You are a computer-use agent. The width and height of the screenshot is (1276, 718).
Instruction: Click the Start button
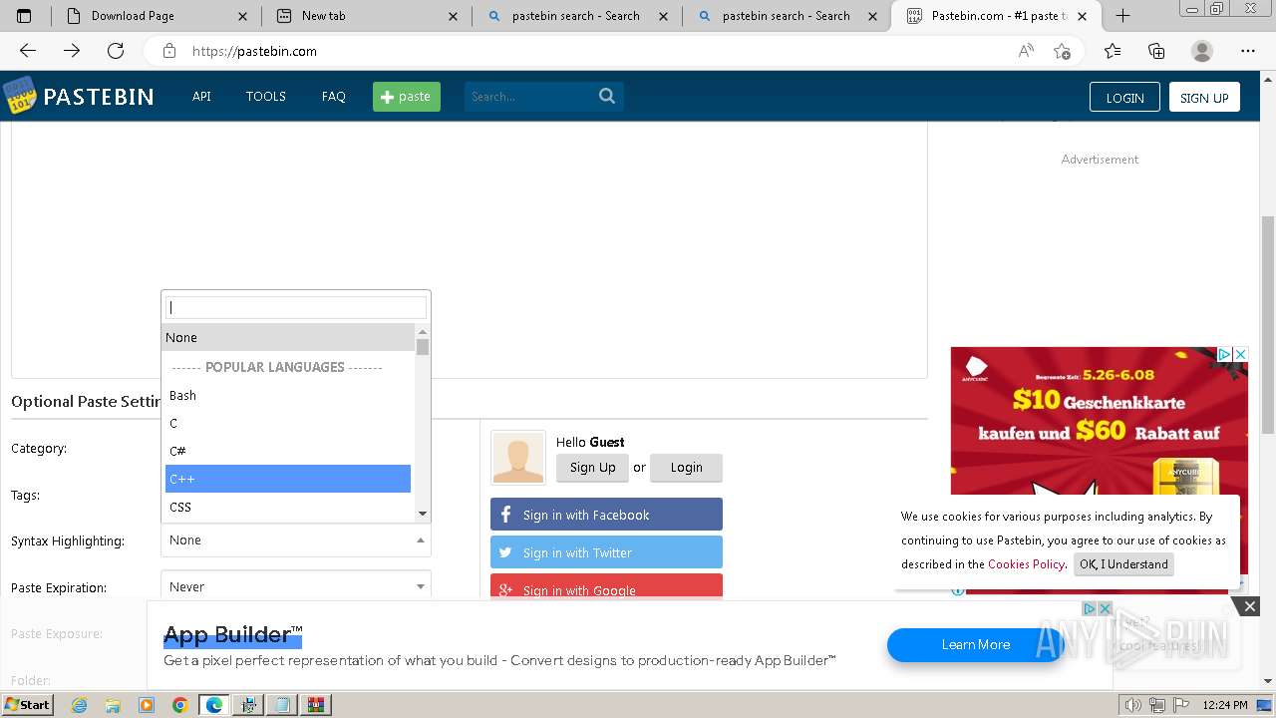27,705
